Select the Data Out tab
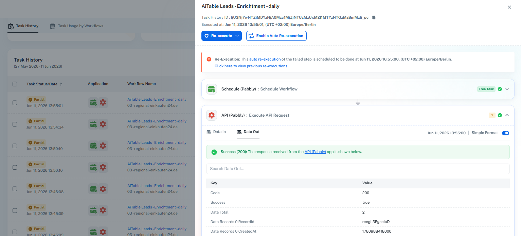Screen dimensions: 521x236 point(248,132)
